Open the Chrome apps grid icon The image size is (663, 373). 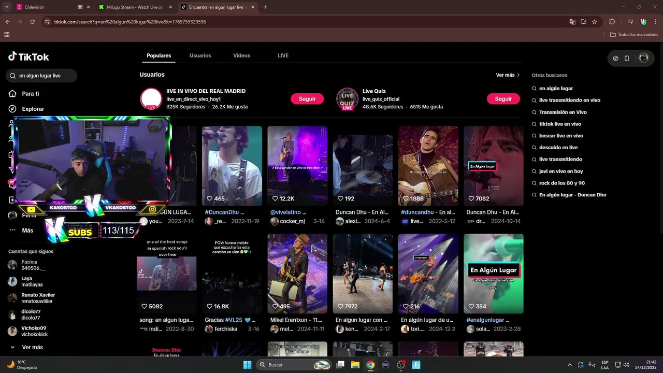(7, 35)
